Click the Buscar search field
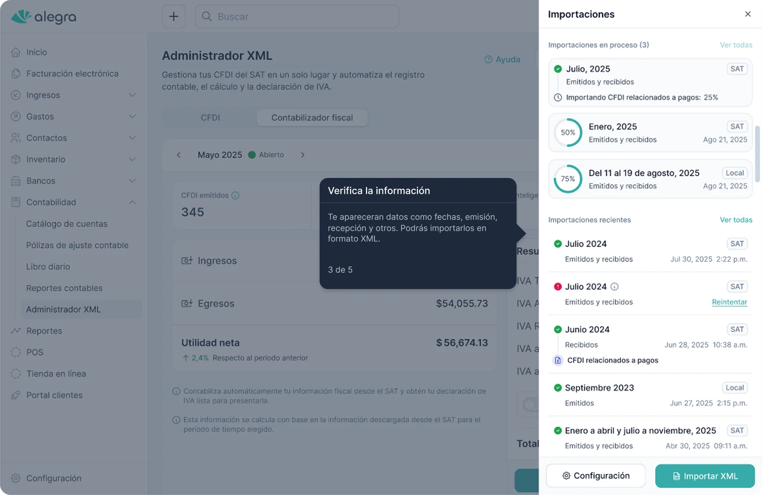The height and width of the screenshot is (495, 762). pos(297,16)
